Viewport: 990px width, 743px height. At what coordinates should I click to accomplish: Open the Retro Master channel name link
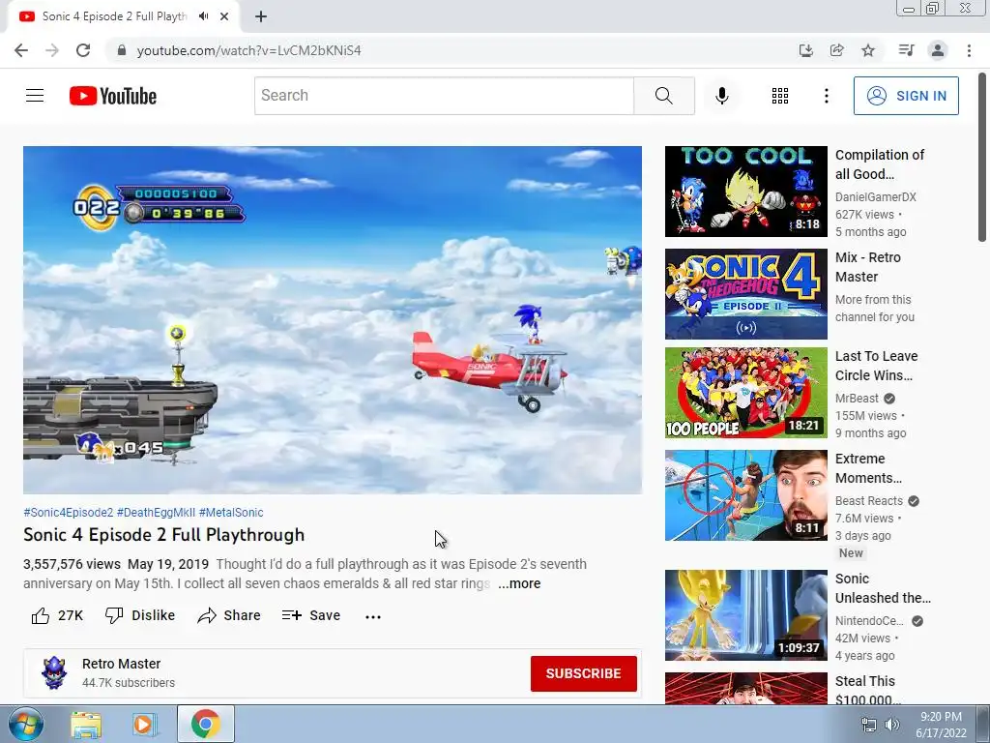point(121,664)
